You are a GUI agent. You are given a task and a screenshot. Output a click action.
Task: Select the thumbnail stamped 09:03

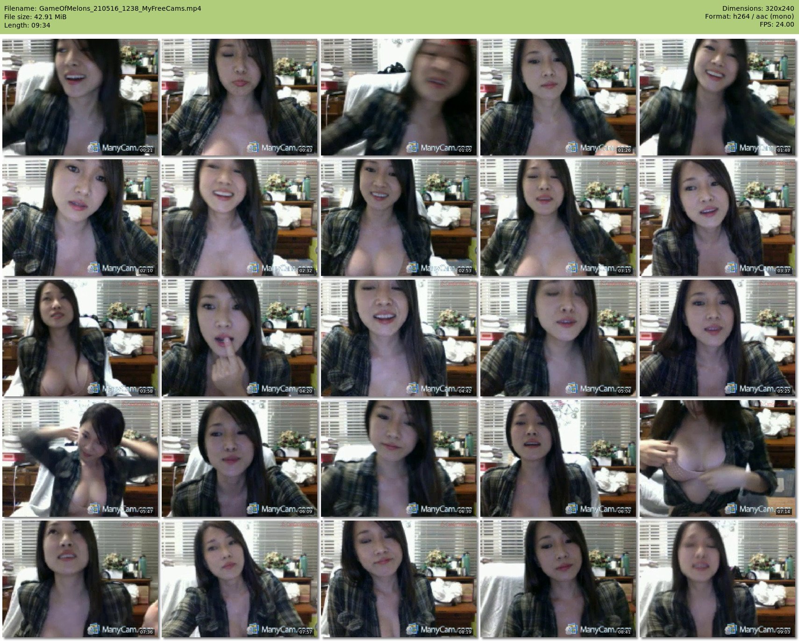[718, 579]
